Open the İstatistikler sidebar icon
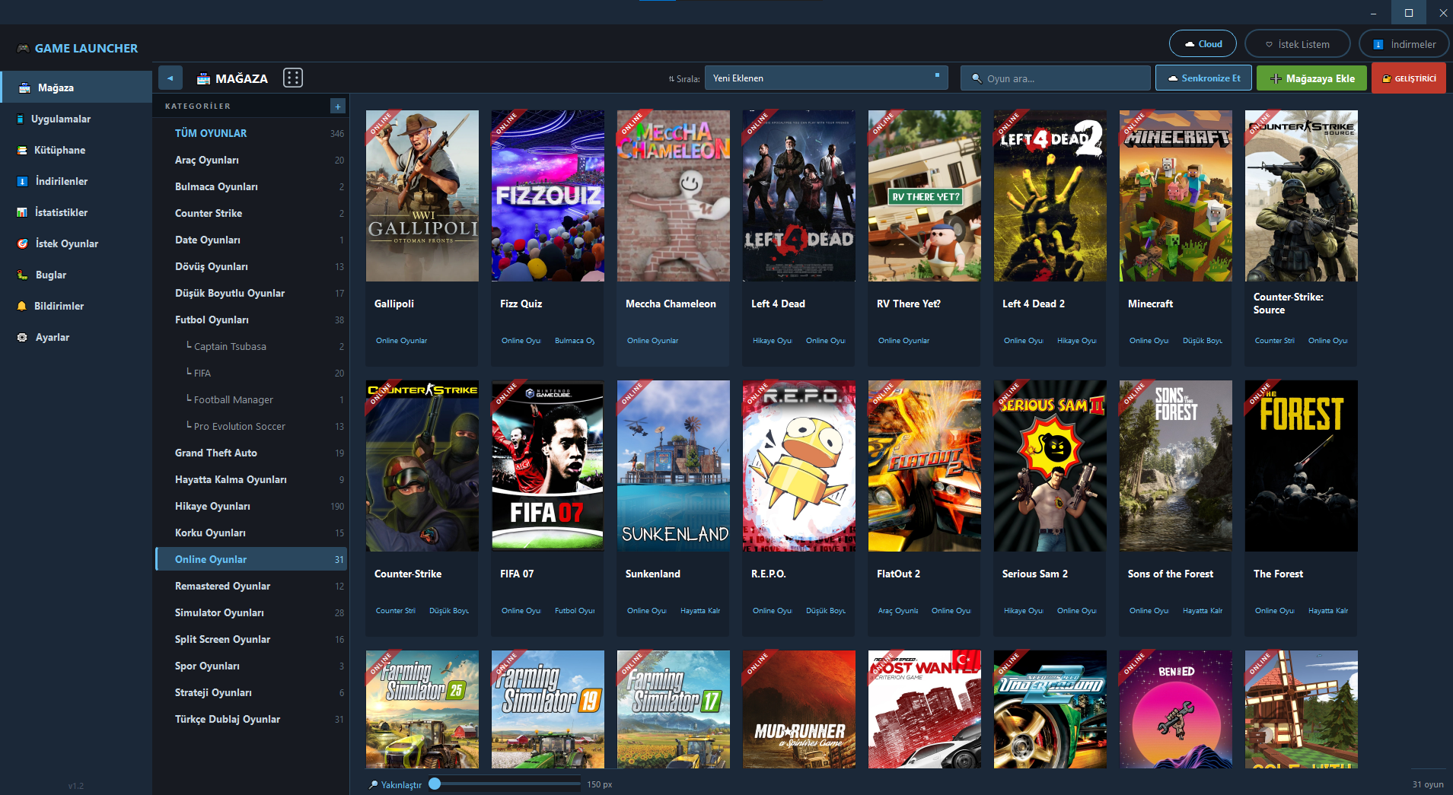Viewport: 1453px width, 795px height. pyautogui.click(x=22, y=212)
